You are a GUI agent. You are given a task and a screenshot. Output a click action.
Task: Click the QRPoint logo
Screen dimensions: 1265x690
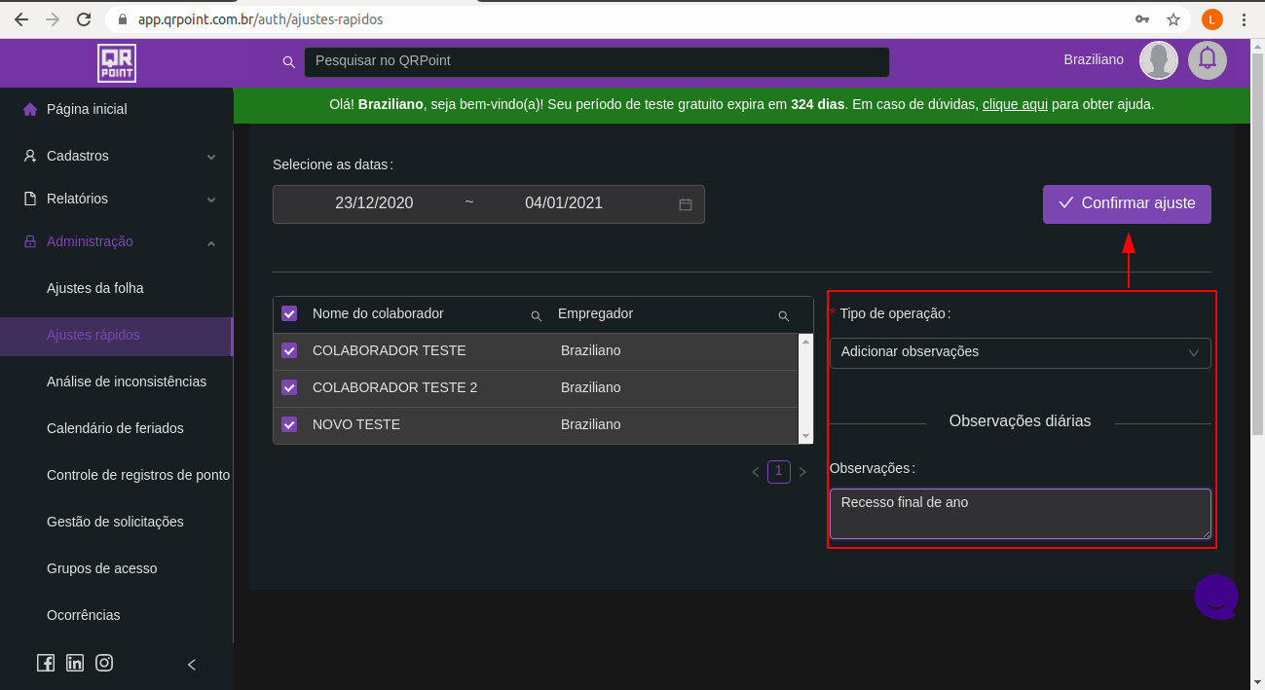coord(117,63)
